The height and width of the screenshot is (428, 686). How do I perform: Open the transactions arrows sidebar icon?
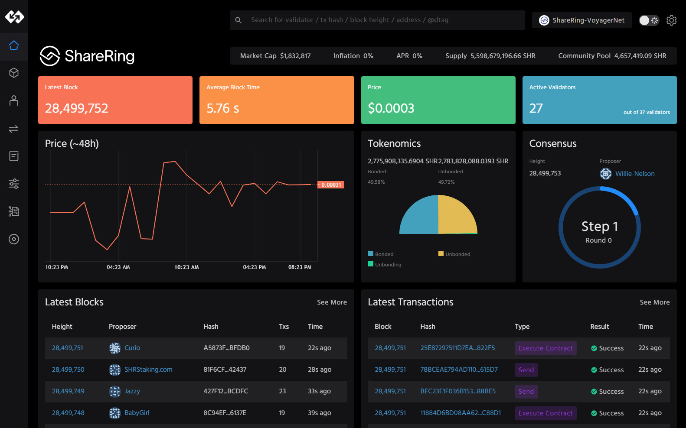[14, 129]
